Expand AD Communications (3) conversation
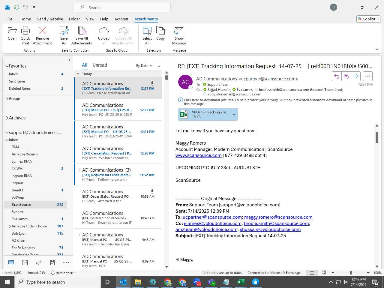The image size is (384, 288). (79, 170)
